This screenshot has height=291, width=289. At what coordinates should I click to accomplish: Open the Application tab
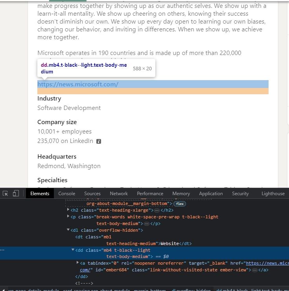tap(211, 194)
